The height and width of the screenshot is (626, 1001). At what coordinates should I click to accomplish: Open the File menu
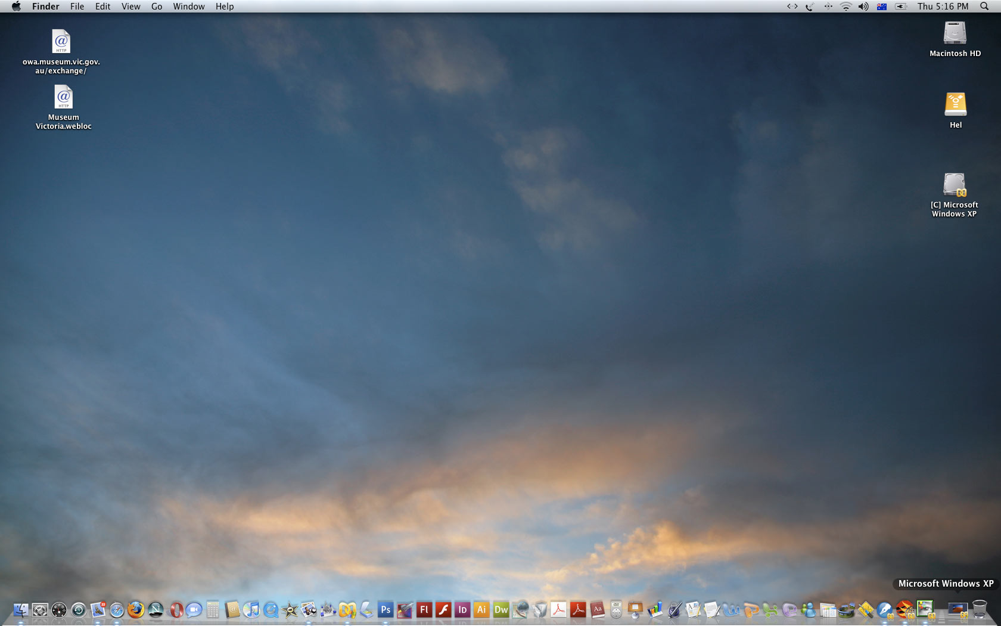77,7
